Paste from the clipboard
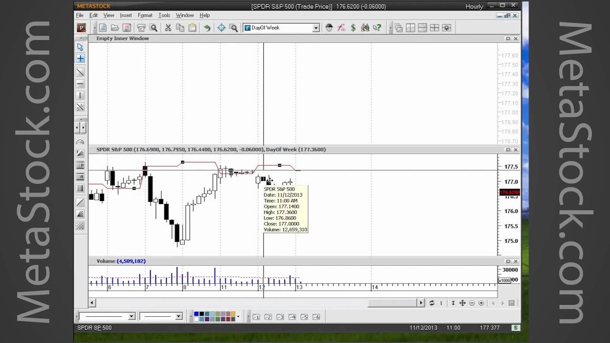The width and height of the screenshot is (610, 343). tap(192, 28)
